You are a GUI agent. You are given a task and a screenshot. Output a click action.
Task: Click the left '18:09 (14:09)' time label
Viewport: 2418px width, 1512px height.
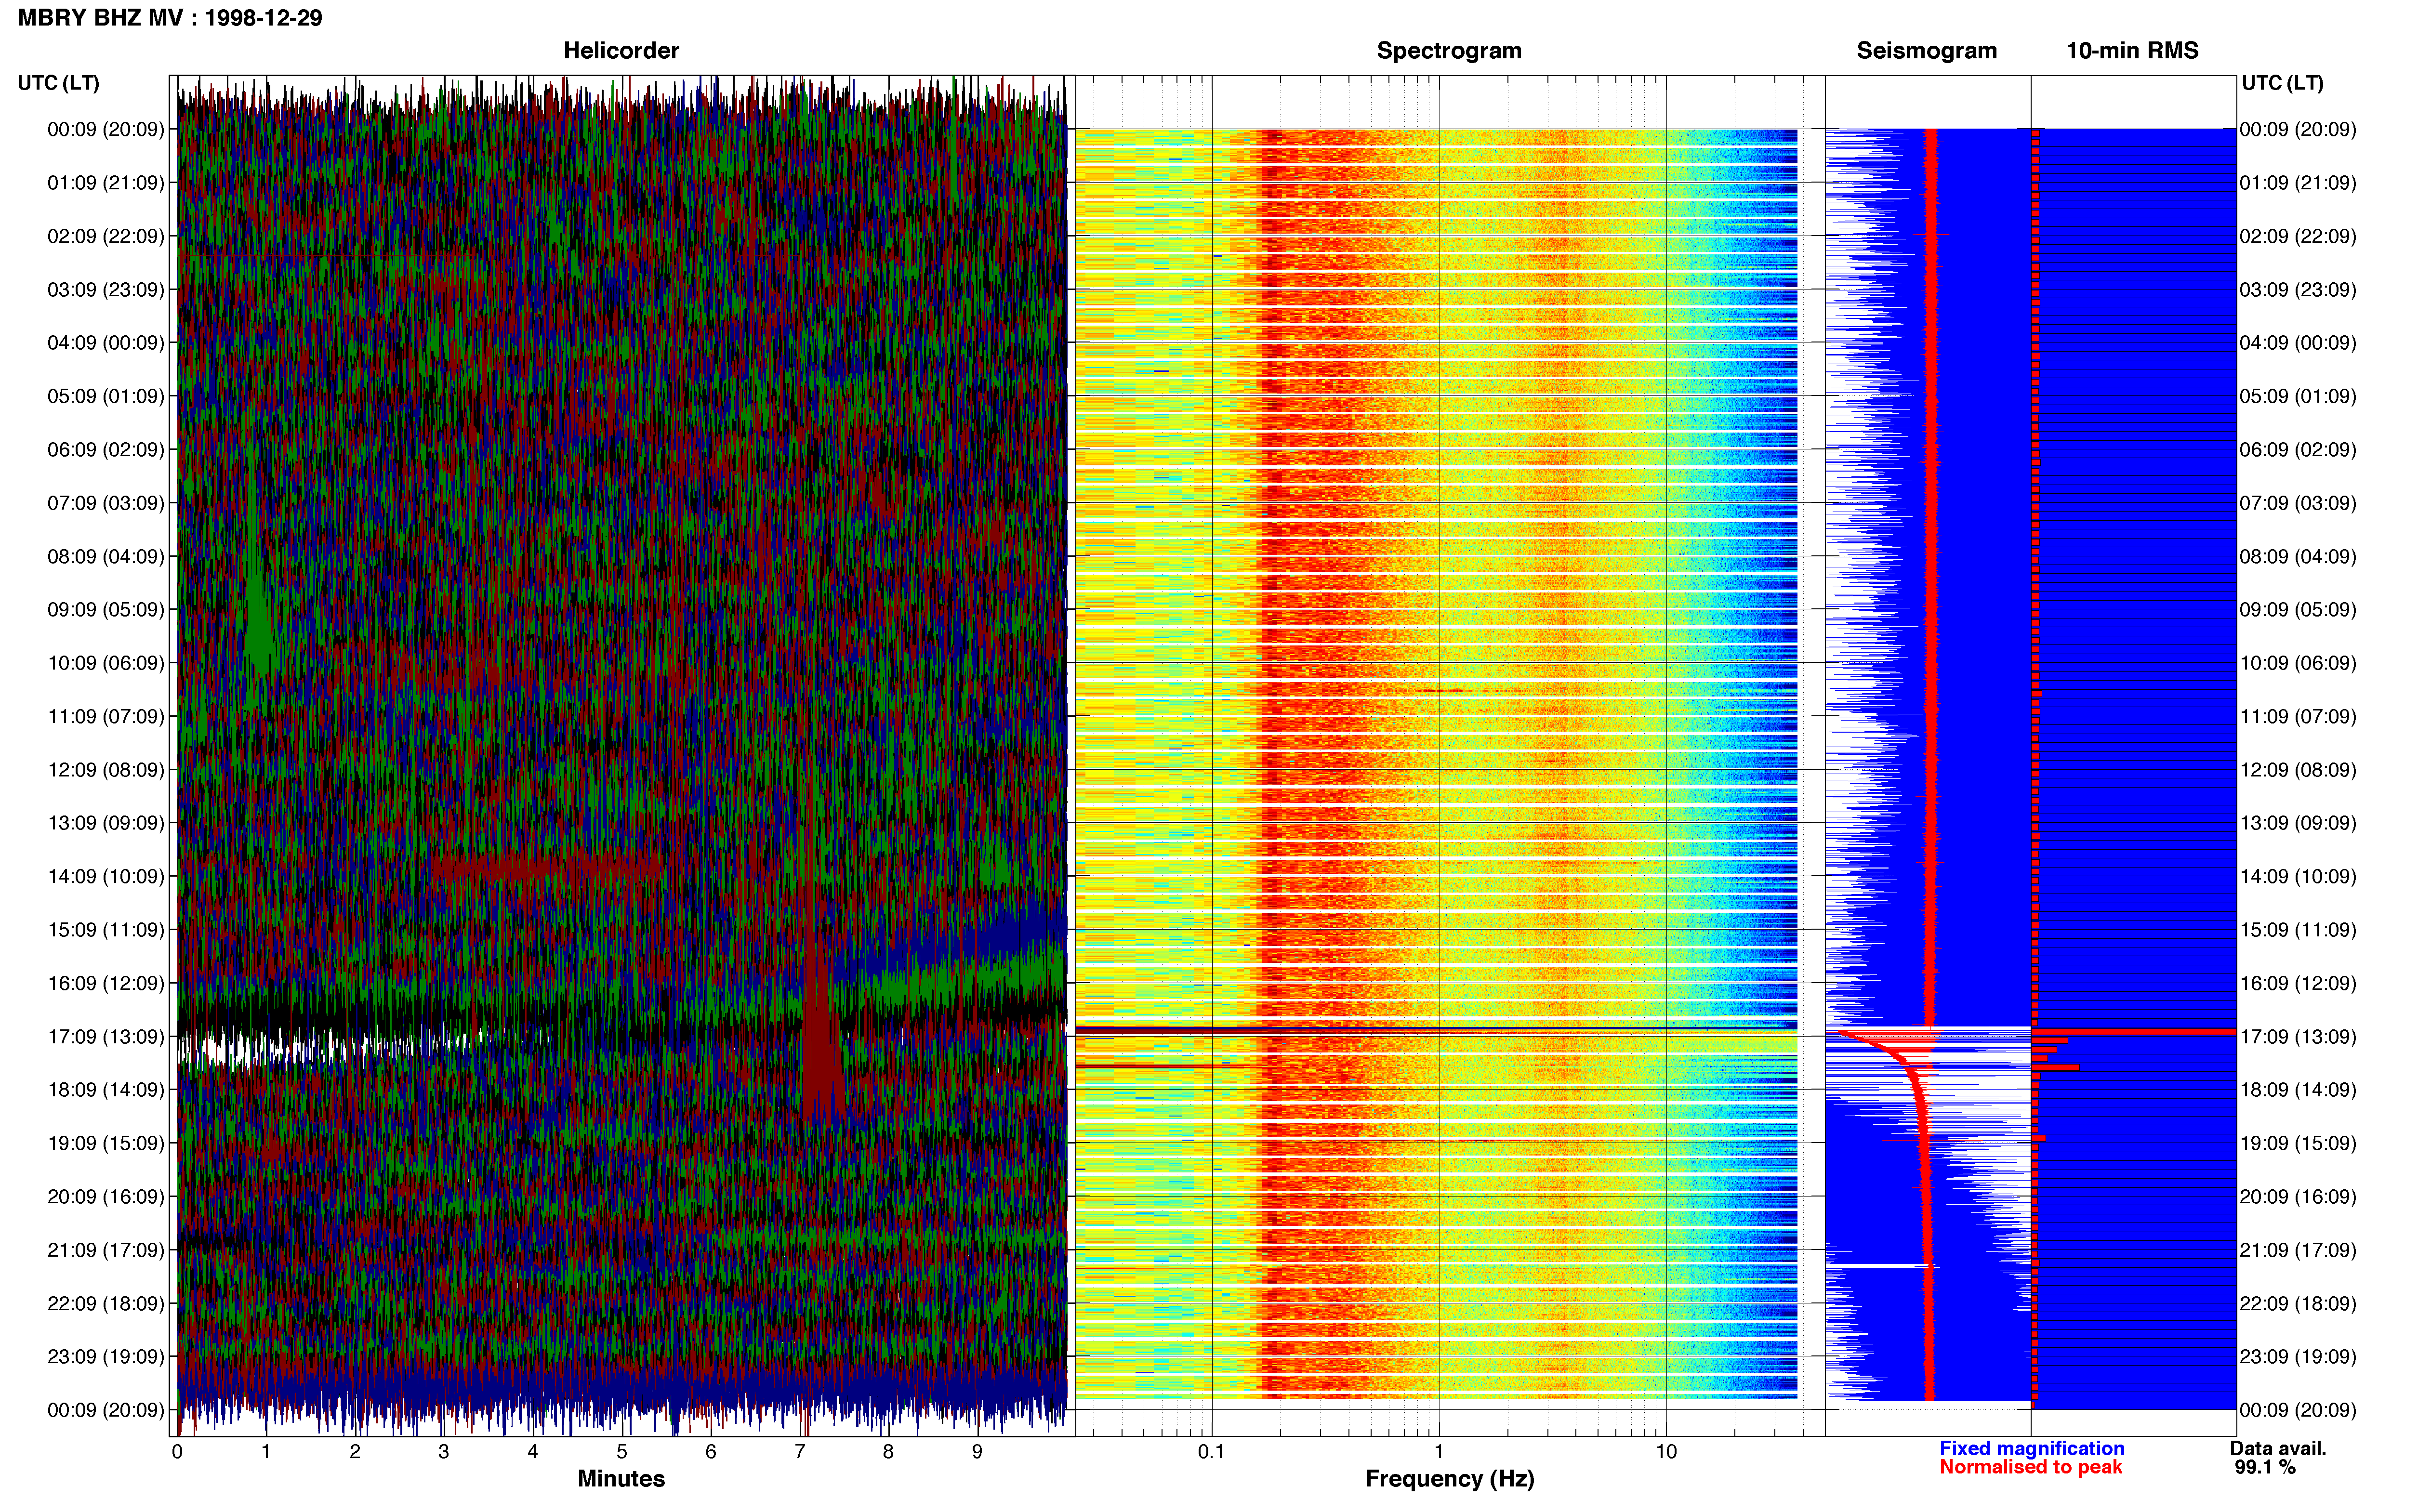click(106, 1090)
